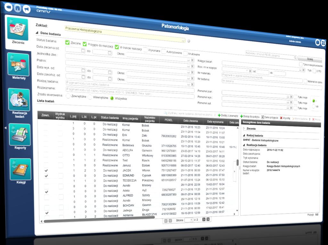Sort by Nazwisko pacjenta column header

[150, 119]
